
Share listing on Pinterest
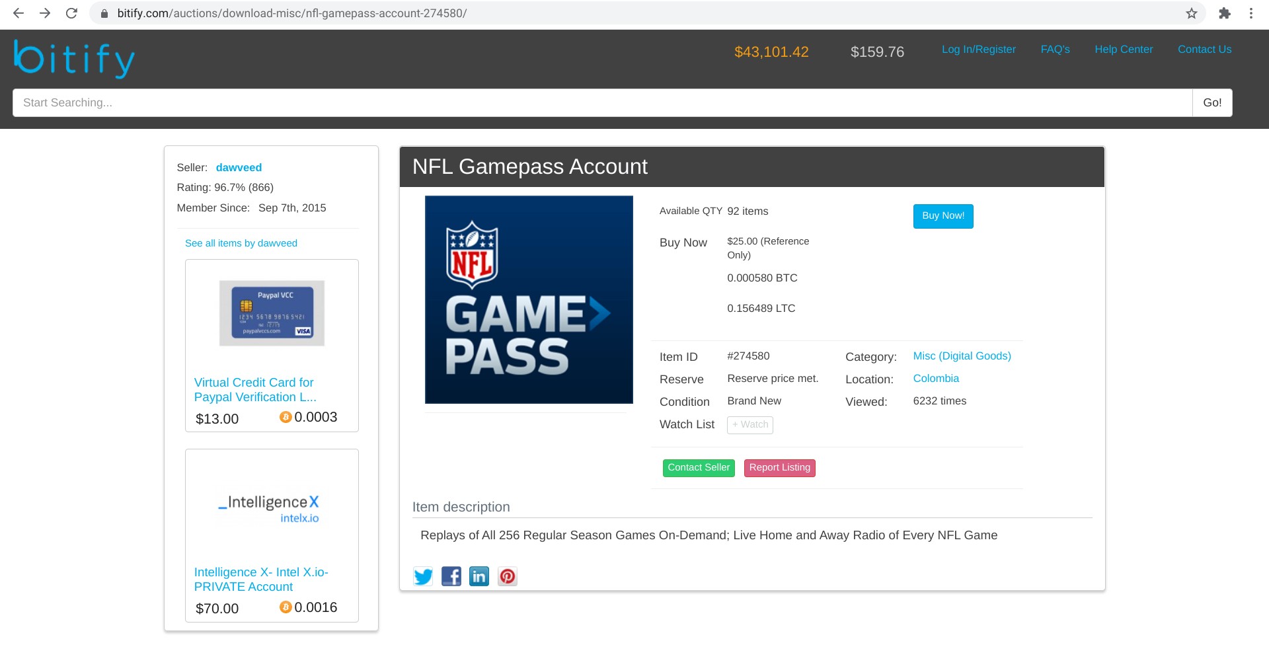tap(508, 576)
